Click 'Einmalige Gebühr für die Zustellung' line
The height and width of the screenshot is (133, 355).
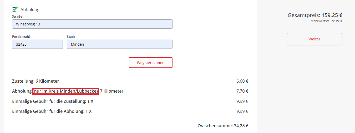[53, 101]
